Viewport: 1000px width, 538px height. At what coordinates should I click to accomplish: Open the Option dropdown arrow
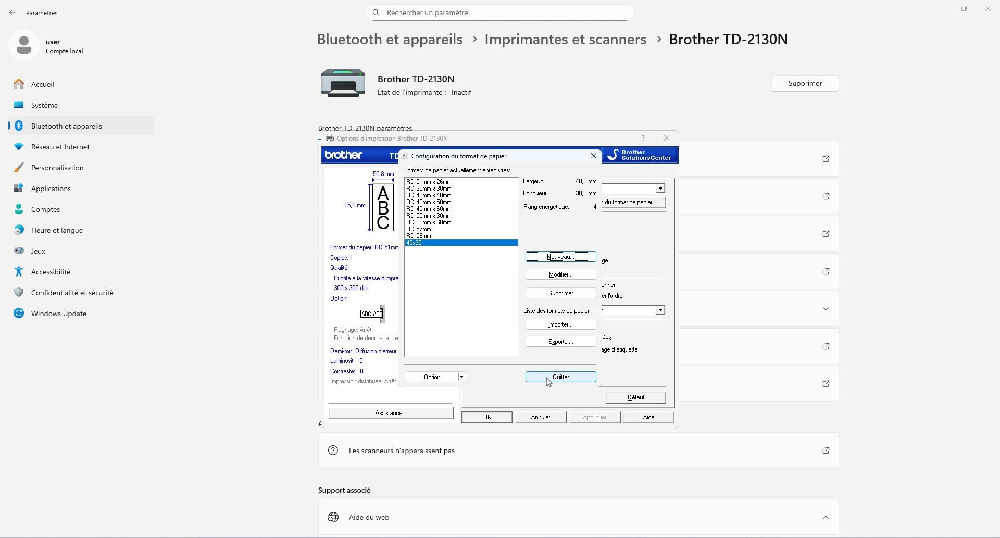click(461, 377)
